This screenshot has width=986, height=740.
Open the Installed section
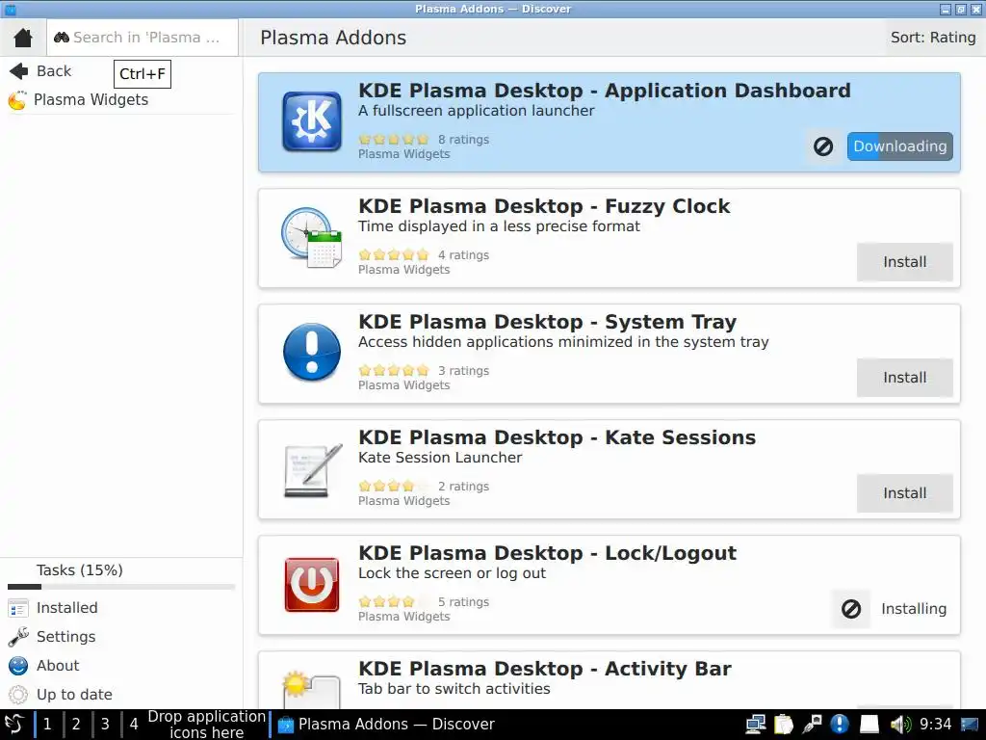point(66,608)
